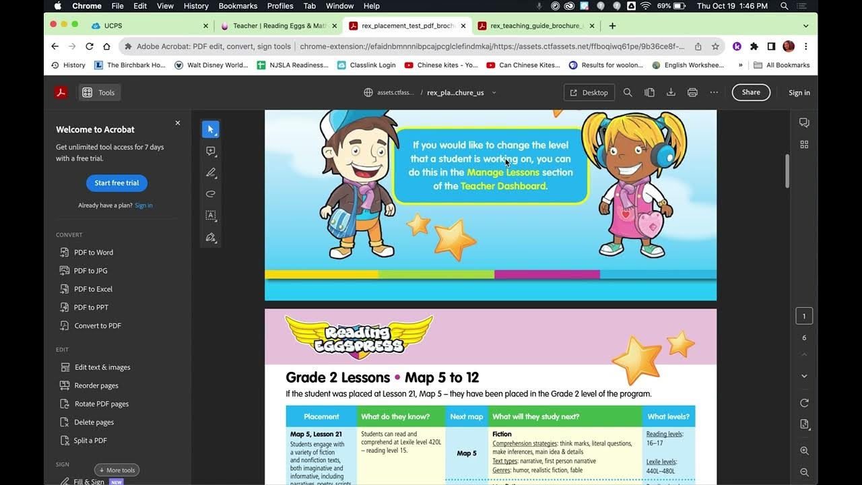Zoom in on the PDF

(804, 451)
